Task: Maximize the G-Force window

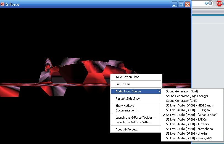Action: click(x=181, y=4)
